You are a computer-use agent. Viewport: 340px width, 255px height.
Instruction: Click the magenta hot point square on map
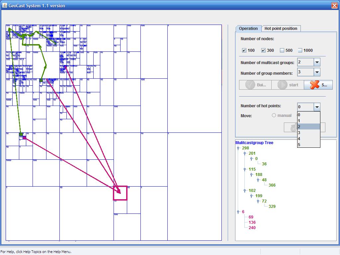coord(120,193)
